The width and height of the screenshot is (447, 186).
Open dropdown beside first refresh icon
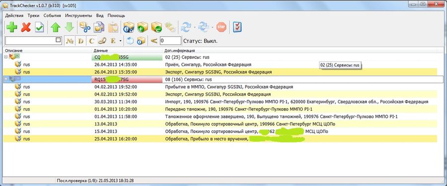[x=195, y=27]
